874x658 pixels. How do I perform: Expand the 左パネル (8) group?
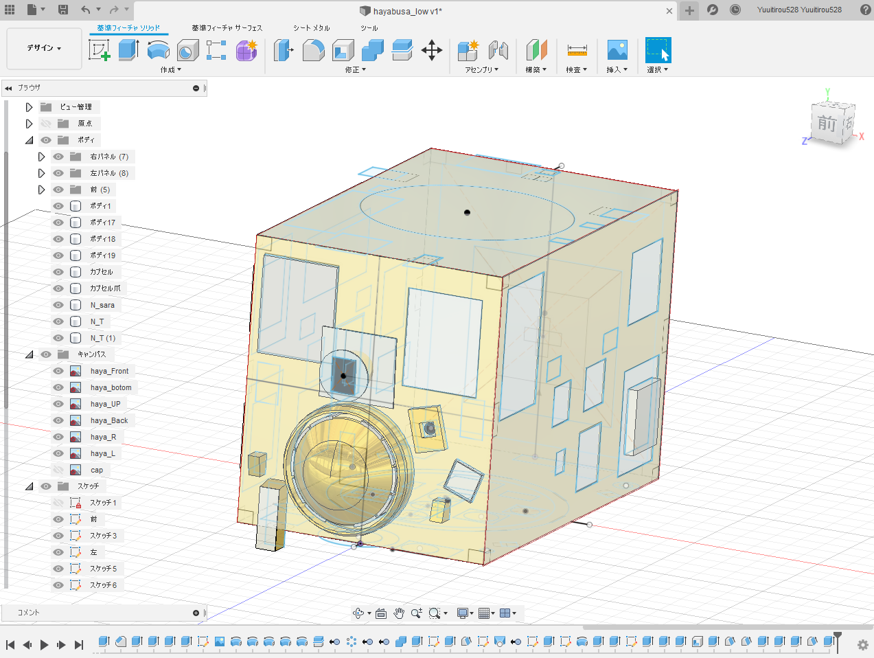click(41, 173)
